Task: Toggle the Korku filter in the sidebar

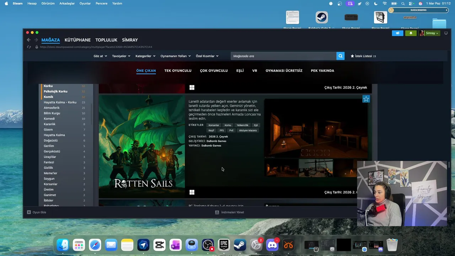Action: coord(48,86)
